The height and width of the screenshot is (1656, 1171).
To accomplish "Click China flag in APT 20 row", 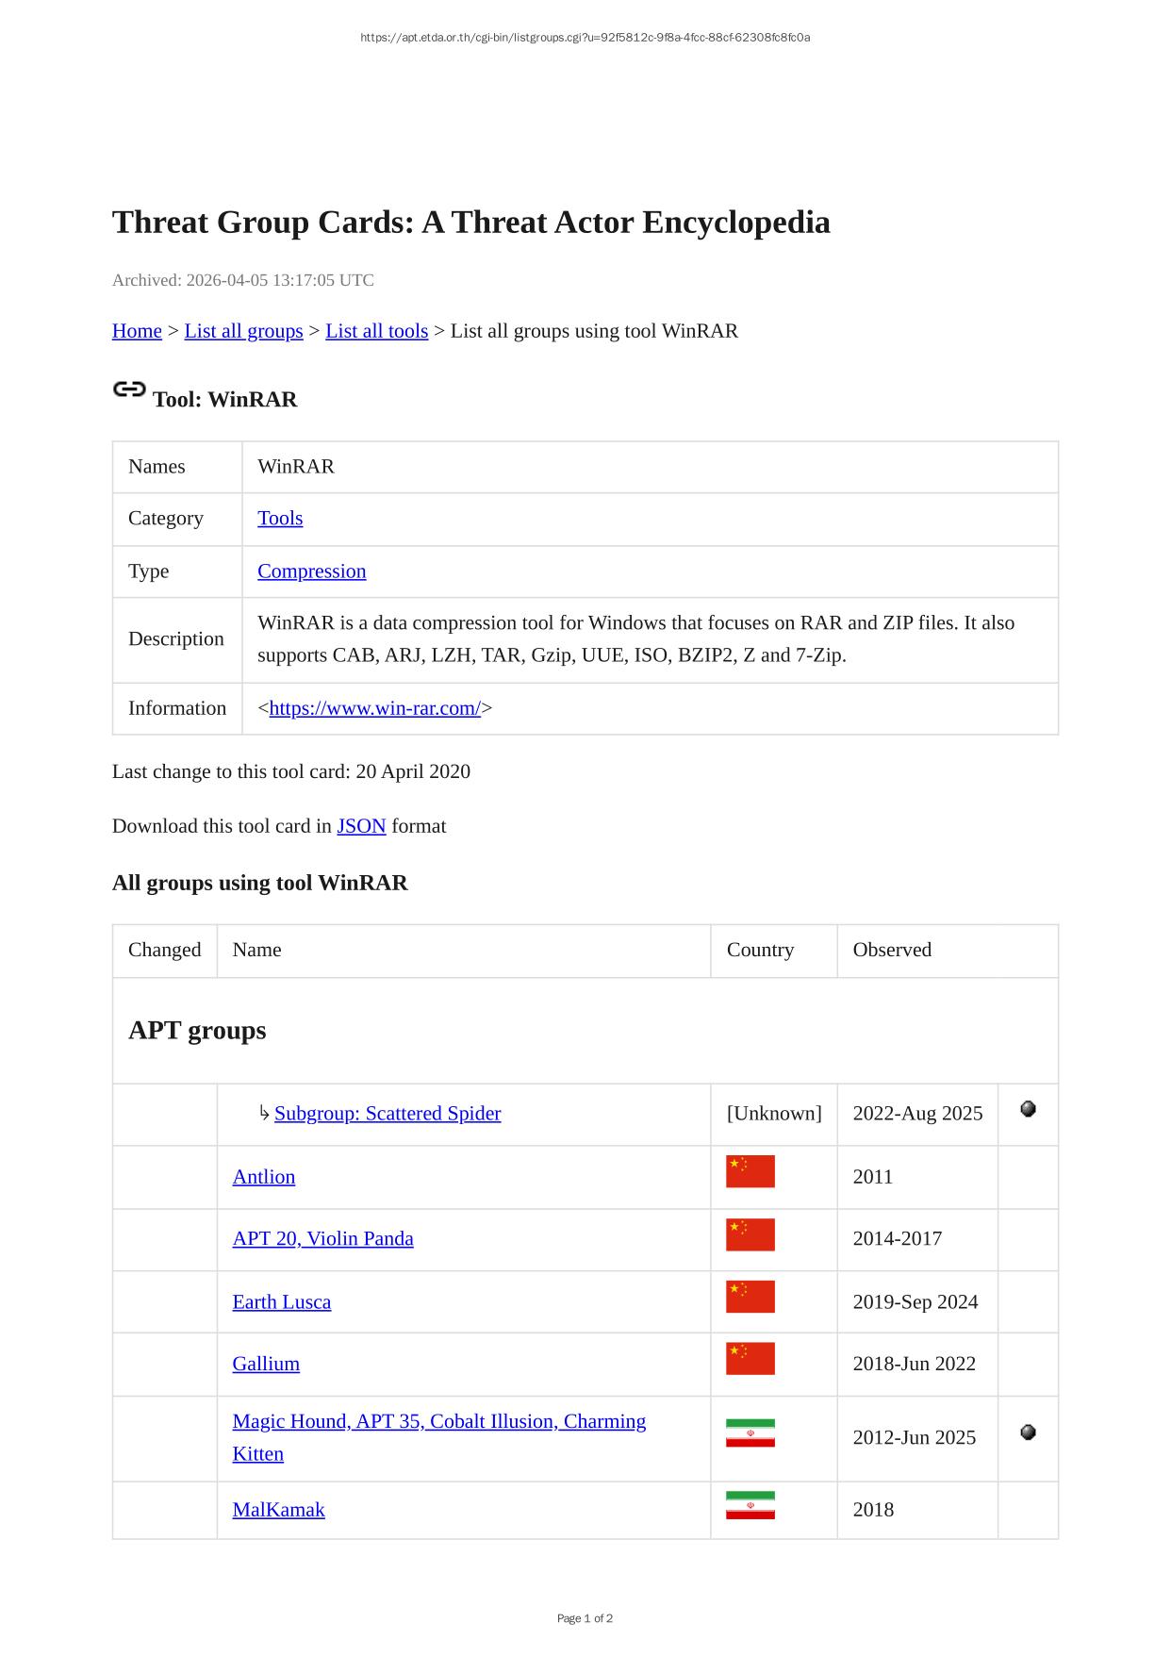I will (x=750, y=1234).
